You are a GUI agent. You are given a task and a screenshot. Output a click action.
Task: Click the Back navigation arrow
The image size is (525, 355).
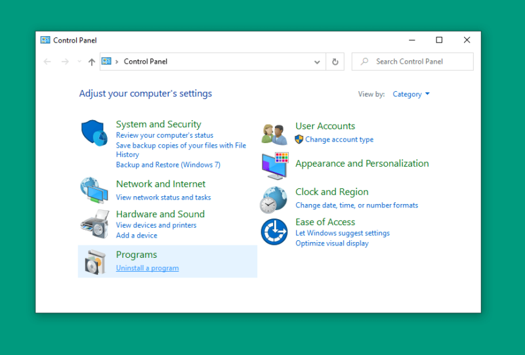[x=47, y=62]
